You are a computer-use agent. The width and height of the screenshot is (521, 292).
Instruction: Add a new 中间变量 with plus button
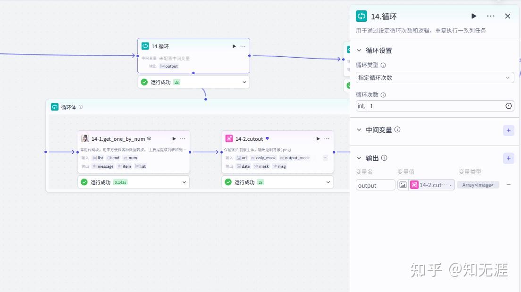coord(508,130)
